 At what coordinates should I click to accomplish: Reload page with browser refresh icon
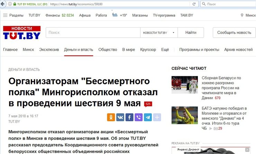pyautogui.click(x=194, y=4)
